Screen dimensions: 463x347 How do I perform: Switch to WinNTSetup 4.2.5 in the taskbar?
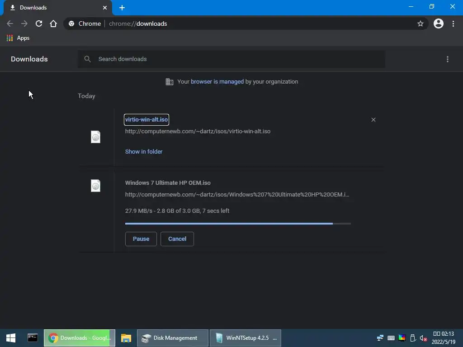246,338
